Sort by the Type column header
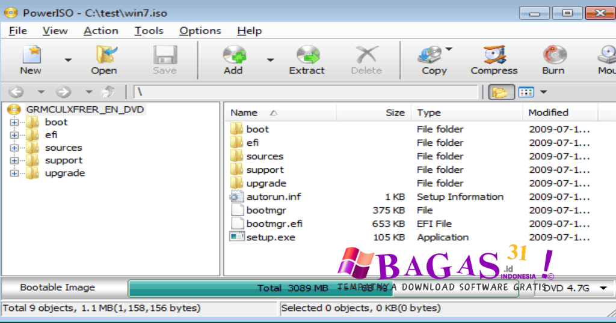Viewport: 616px width, 323px height. click(x=467, y=113)
